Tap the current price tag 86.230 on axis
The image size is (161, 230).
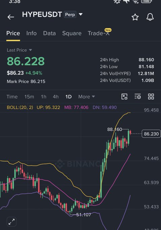coord(151,134)
